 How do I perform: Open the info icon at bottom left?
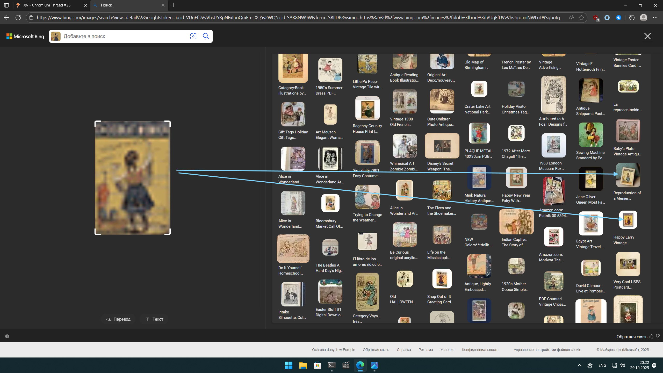[x=7, y=336]
